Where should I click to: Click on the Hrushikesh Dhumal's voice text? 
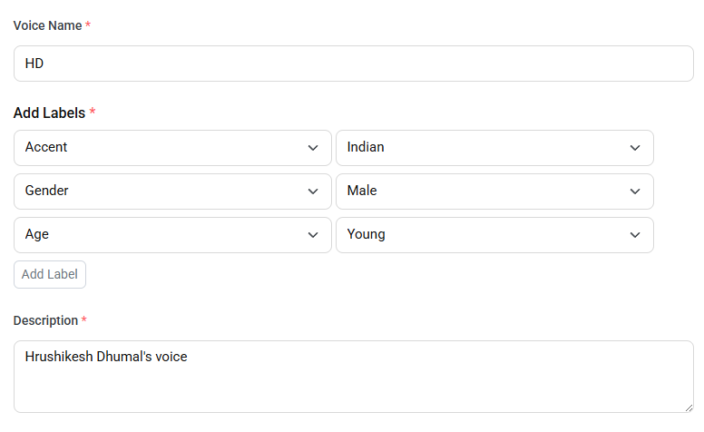tap(106, 357)
